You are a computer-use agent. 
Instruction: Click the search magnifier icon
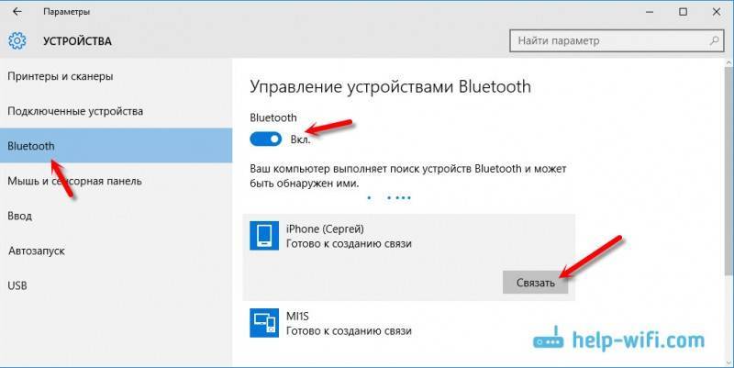[x=715, y=40]
